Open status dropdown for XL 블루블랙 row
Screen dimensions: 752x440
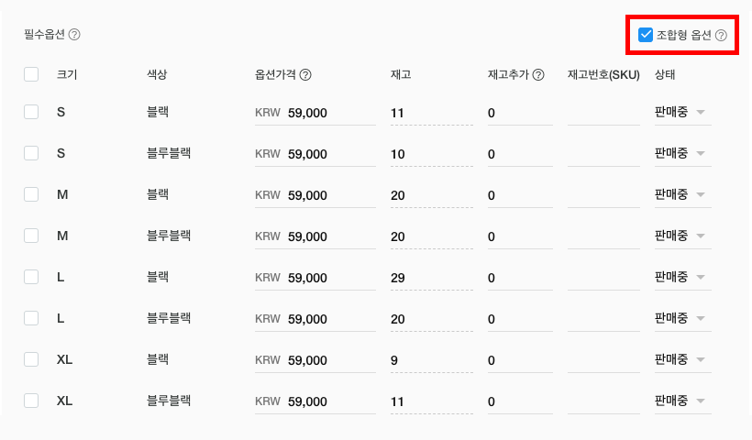coord(682,401)
